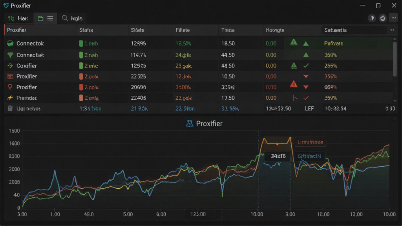This screenshot has width=402, height=226.
Task: Click red down arrow in 669% row
Action: [x=306, y=87]
